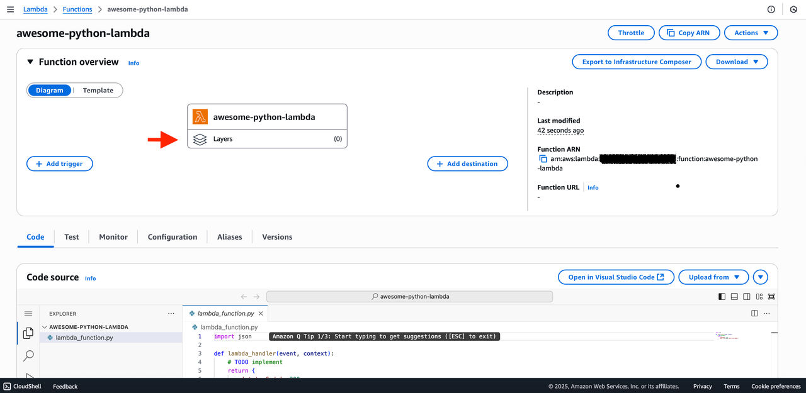
Task: Click Open in Visual Studio Code
Action: [x=616, y=277]
